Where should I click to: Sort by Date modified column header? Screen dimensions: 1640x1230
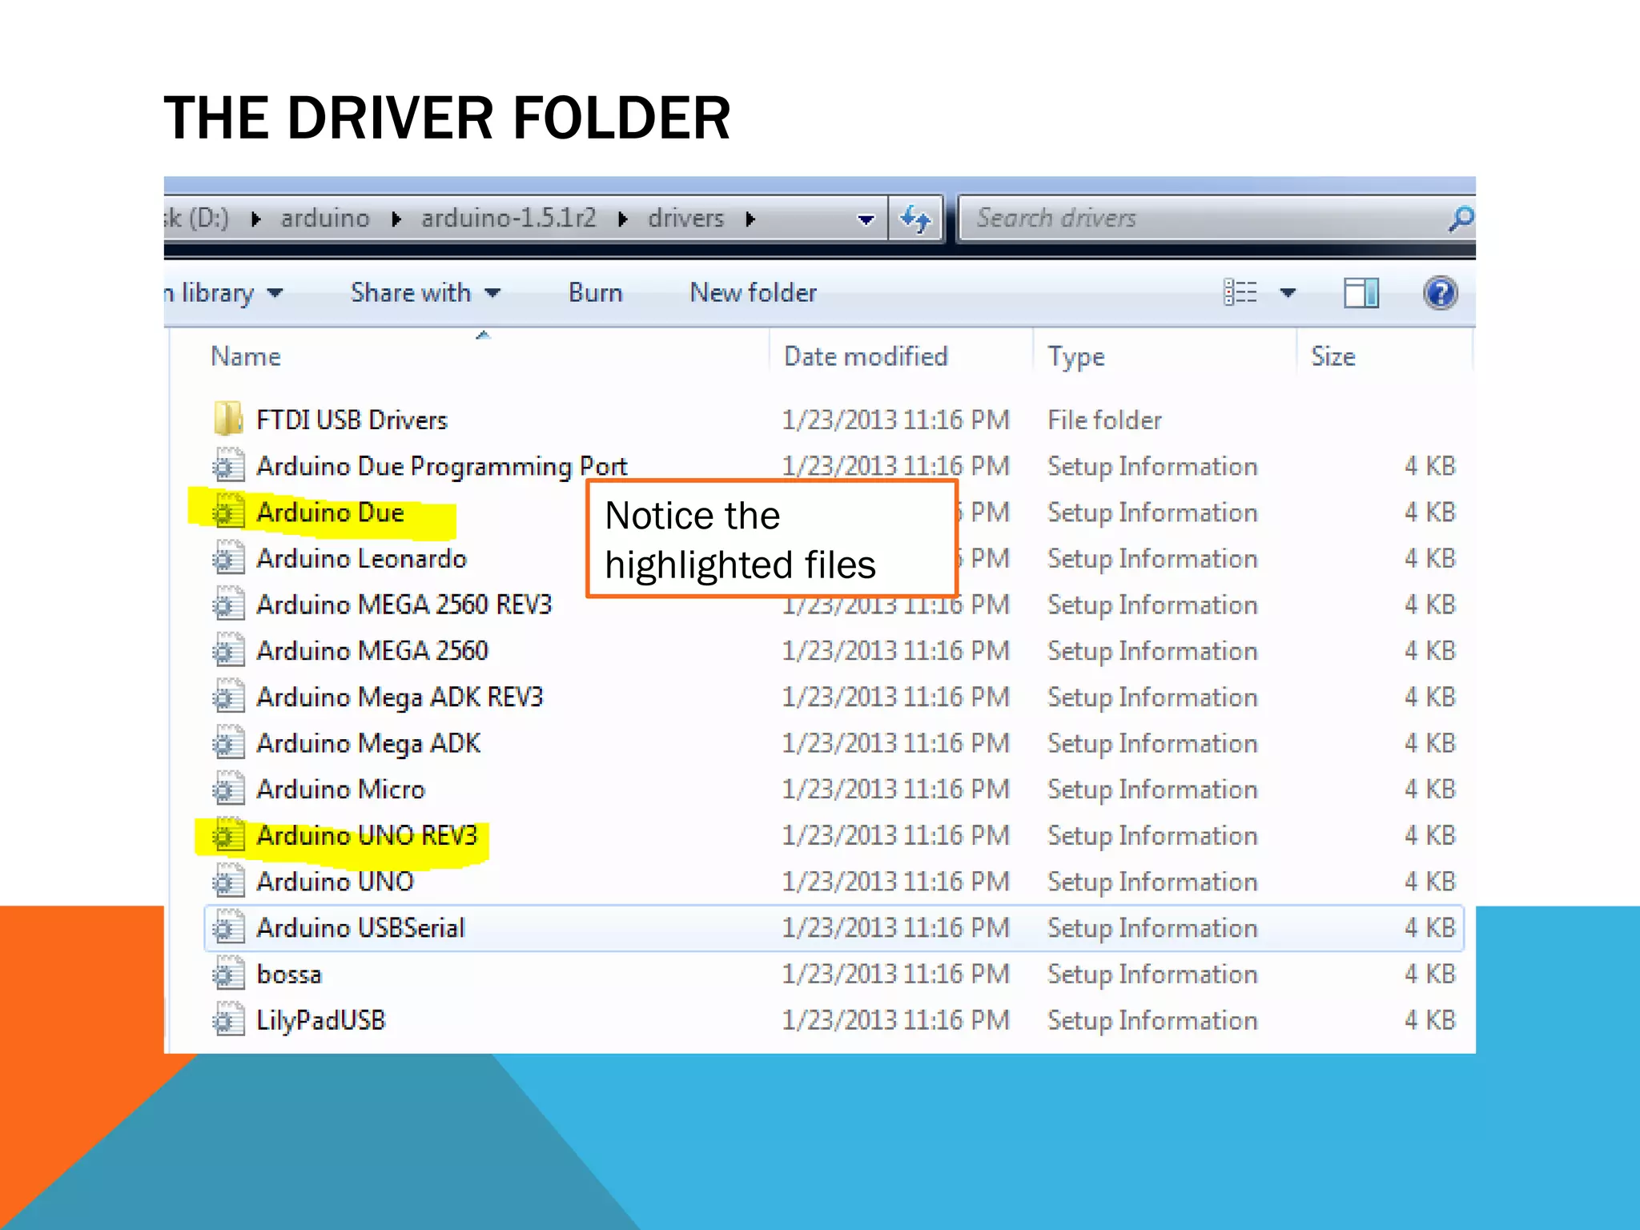click(866, 356)
